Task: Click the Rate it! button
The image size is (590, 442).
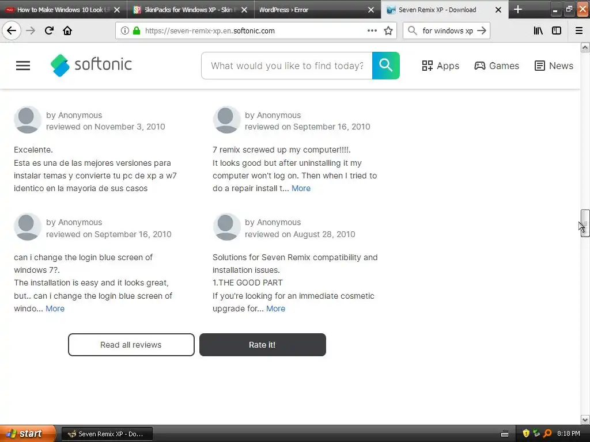Action: (x=262, y=345)
